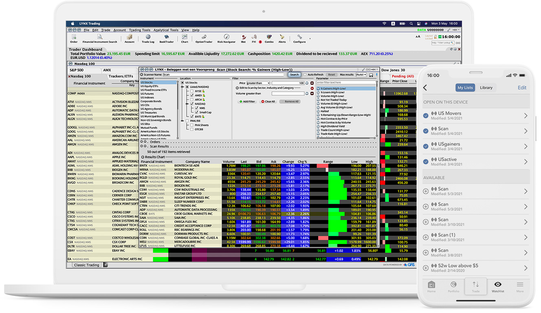Check the OTCBB checkbox
The width and height of the screenshot is (541, 313).
192,129
